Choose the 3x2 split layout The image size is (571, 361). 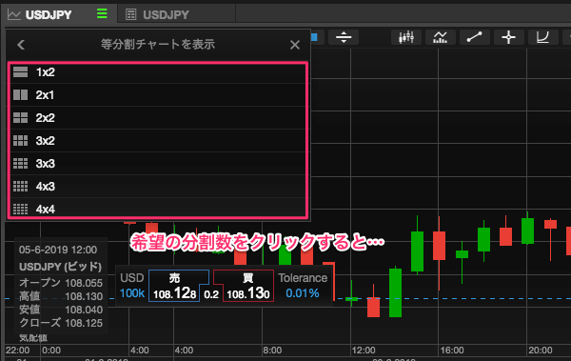158,141
